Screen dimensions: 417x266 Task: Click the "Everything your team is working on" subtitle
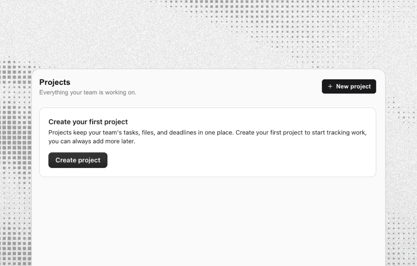coord(88,92)
